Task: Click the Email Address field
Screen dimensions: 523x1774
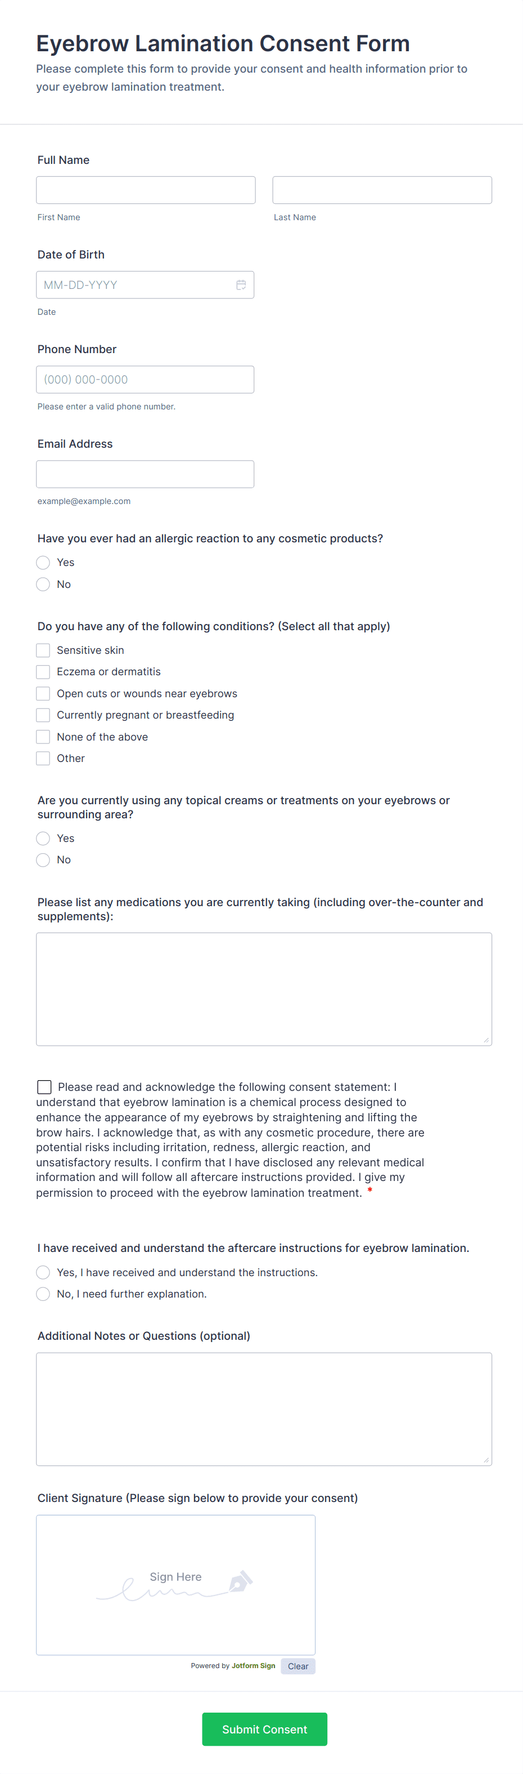Action: (x=145, y=474)
